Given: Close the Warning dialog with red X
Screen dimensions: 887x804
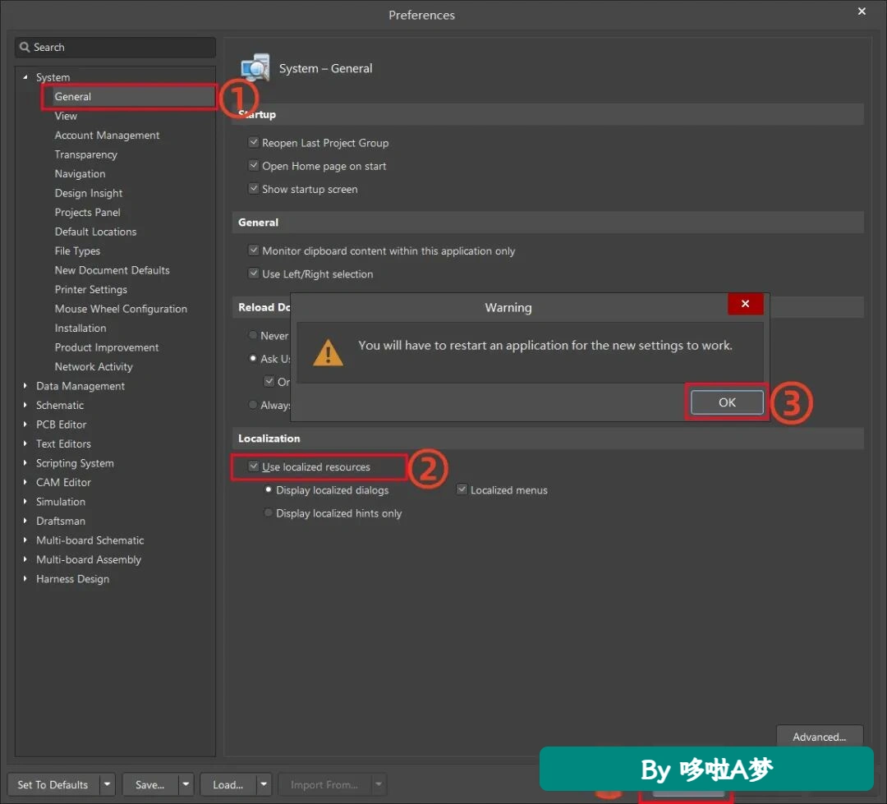Looking at the screenshot, I should [x=745, y=304].
